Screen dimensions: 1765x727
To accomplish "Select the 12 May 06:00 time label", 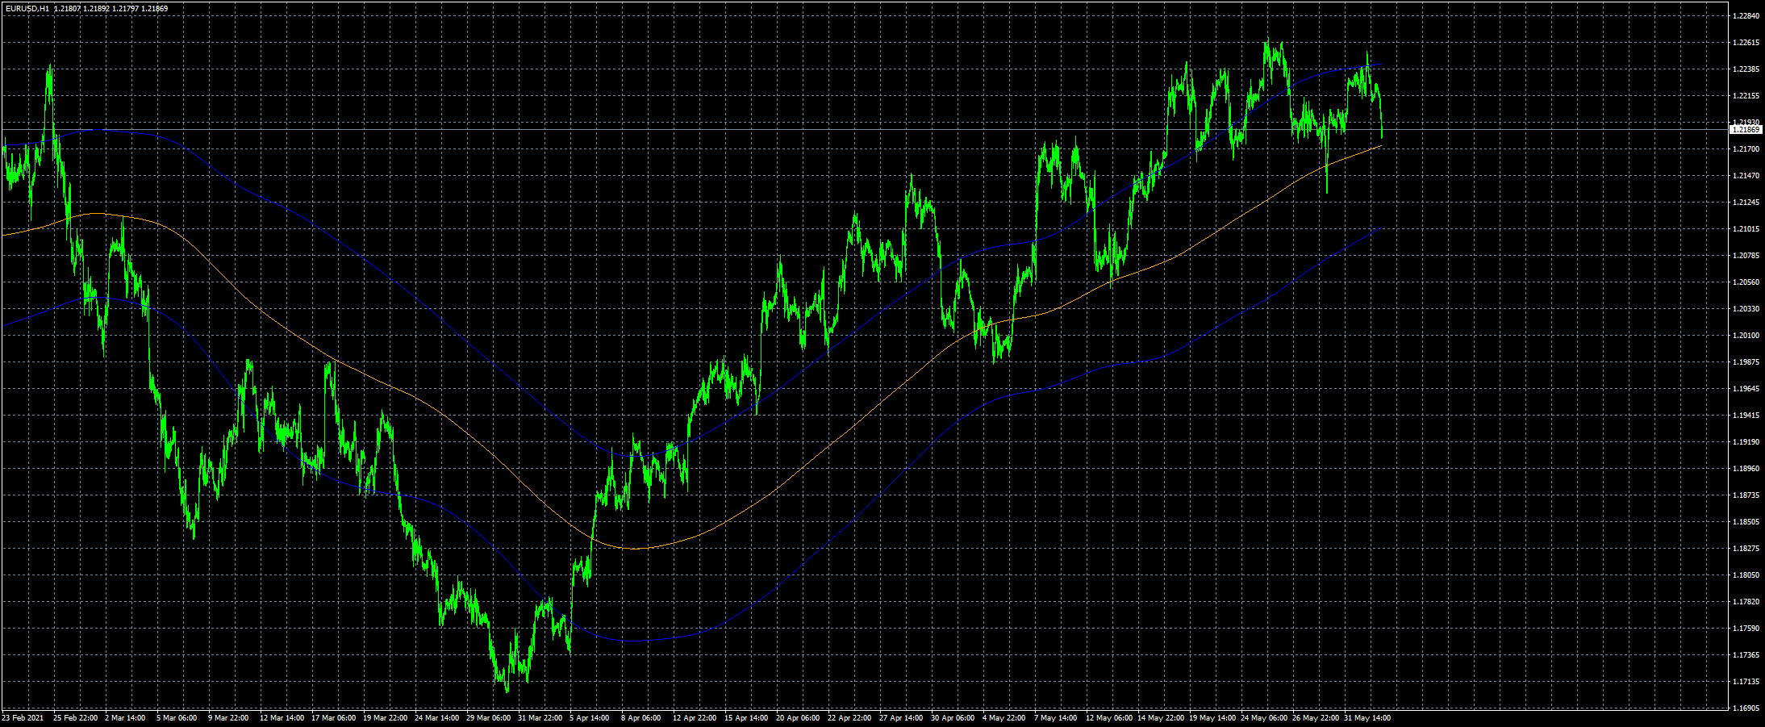I will (1108, 717).
